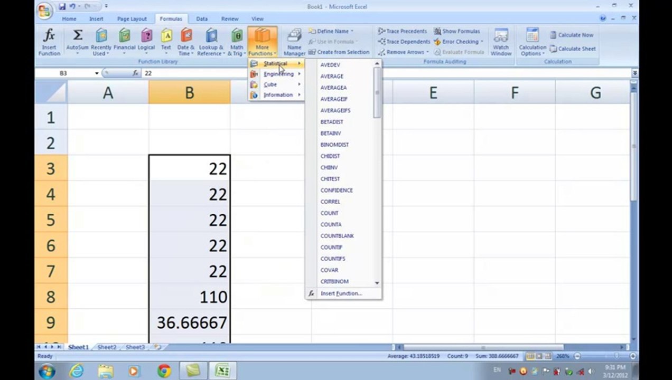Click the Office button orb

(45, 11)
